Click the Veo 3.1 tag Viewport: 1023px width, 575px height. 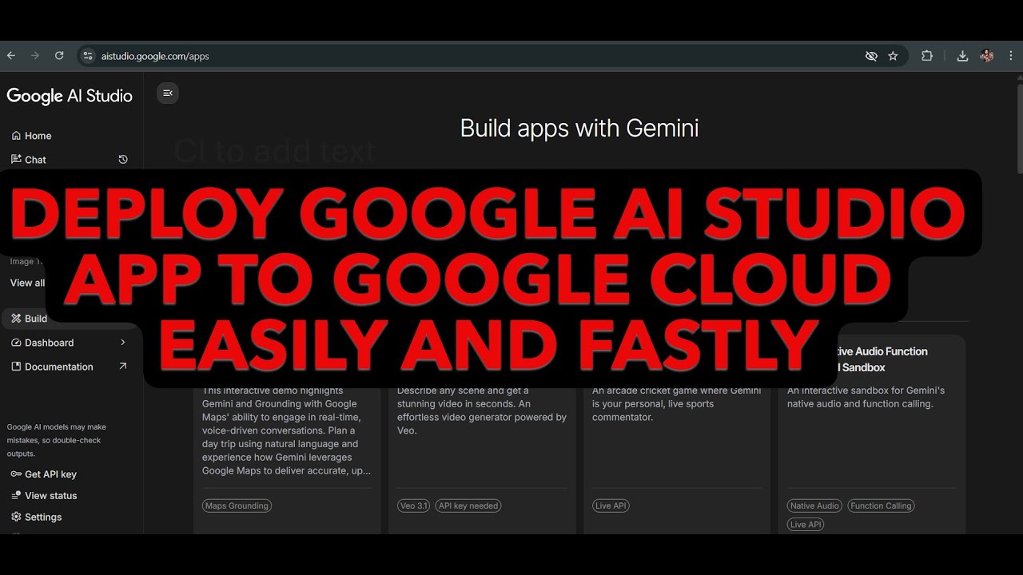413,506
